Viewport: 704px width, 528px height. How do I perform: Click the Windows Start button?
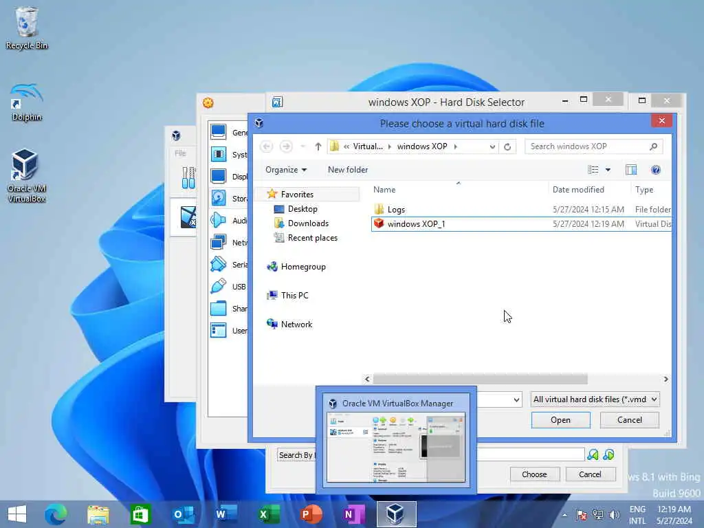(x=17, y=514)
